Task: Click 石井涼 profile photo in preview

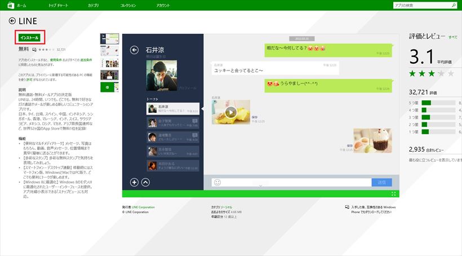Action: (x=162, y=76)
